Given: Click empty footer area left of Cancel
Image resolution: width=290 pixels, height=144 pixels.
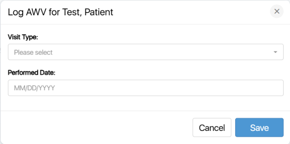Looking at the screenshot, I should pos(96,128).
